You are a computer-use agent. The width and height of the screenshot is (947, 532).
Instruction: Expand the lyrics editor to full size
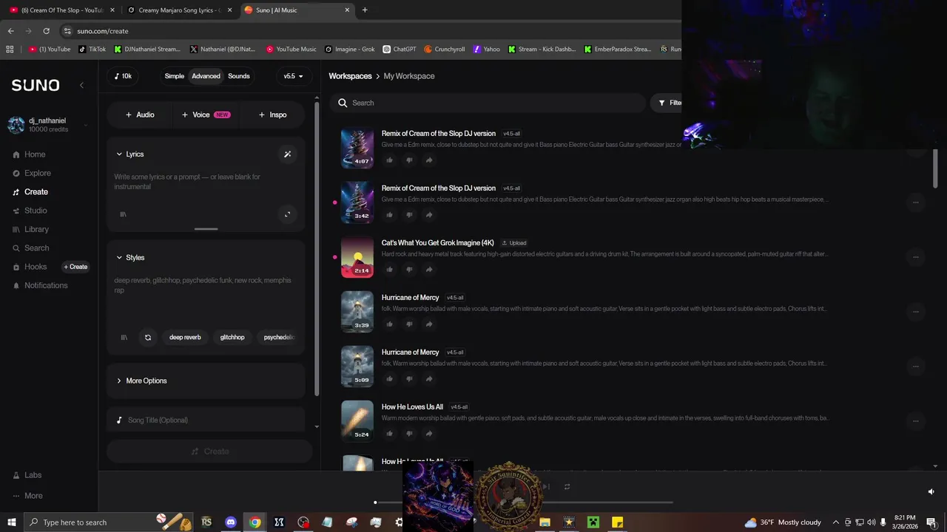click(288, 214)
